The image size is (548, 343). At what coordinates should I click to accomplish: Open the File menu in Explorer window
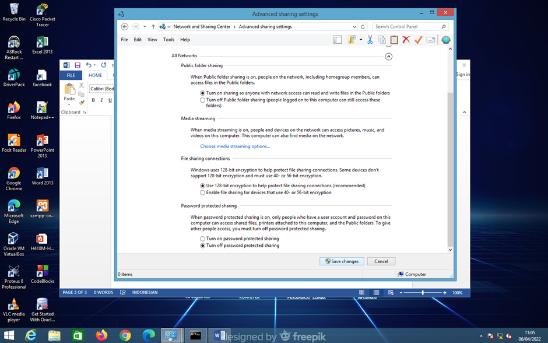(x=124, y=40)
